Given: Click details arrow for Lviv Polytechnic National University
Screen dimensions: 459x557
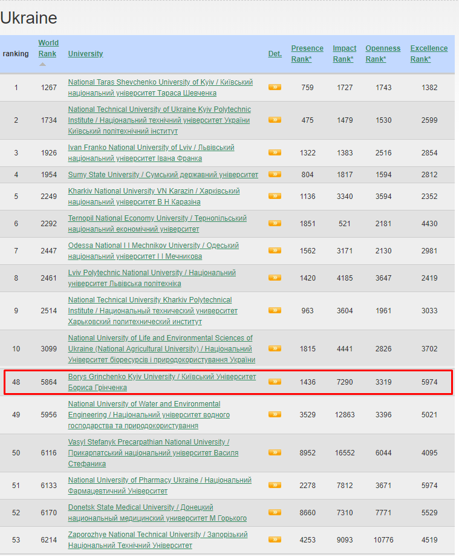Looking at the screenshot, I should point(275,278).
